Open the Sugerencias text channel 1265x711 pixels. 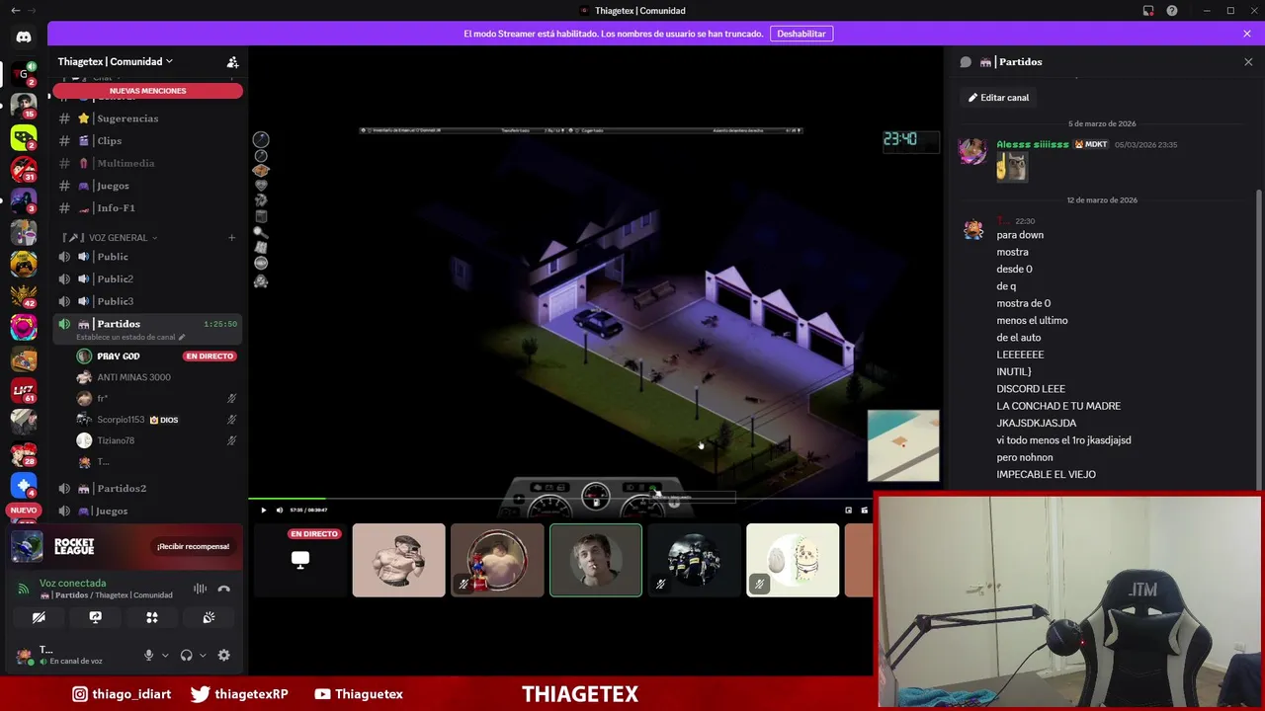pos(147,118)
